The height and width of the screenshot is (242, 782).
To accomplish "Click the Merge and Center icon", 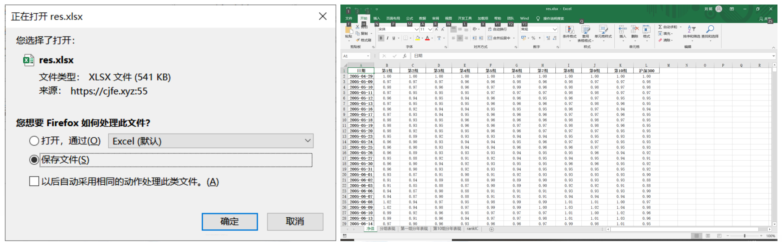I will (490, 38).
